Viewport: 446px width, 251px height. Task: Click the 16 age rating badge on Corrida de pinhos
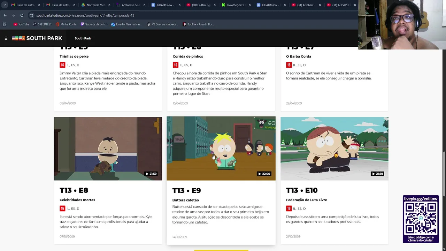coord(176,65)
